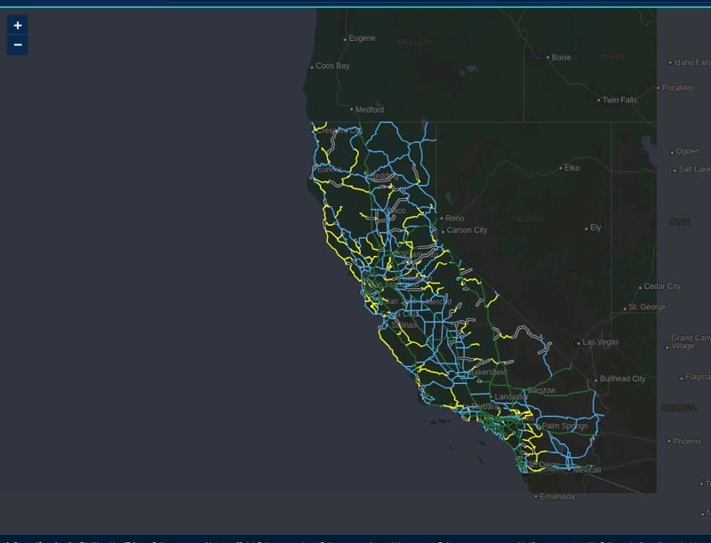The image size is (711, 543).
Task: Click the Bullhead City label
Action: coord(622,379)
